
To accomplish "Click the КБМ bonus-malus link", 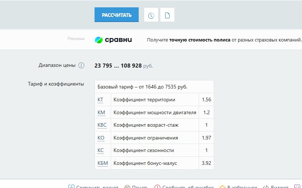I will point(103,163).
